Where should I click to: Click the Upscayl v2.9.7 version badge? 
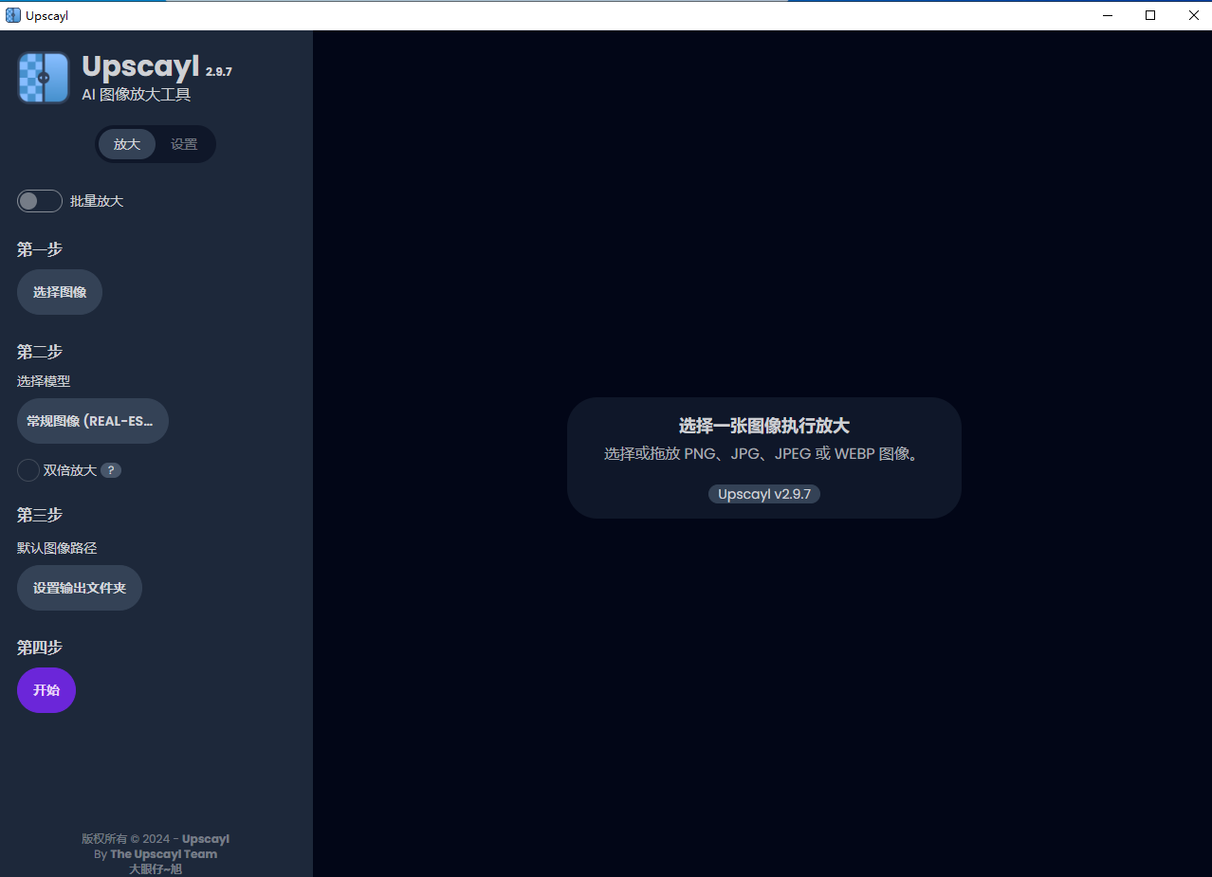point(763,493)
